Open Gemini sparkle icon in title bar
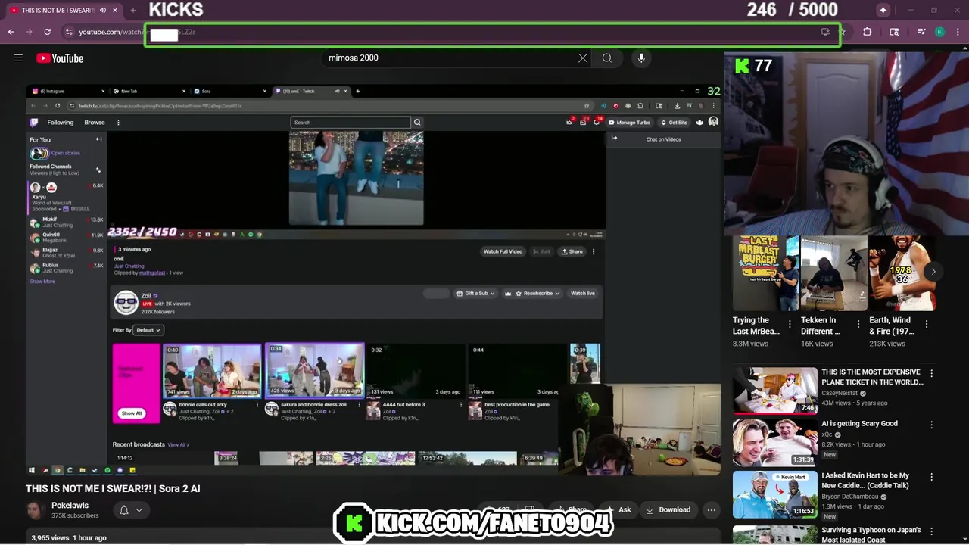969x545 pixels. coord(883,10)
